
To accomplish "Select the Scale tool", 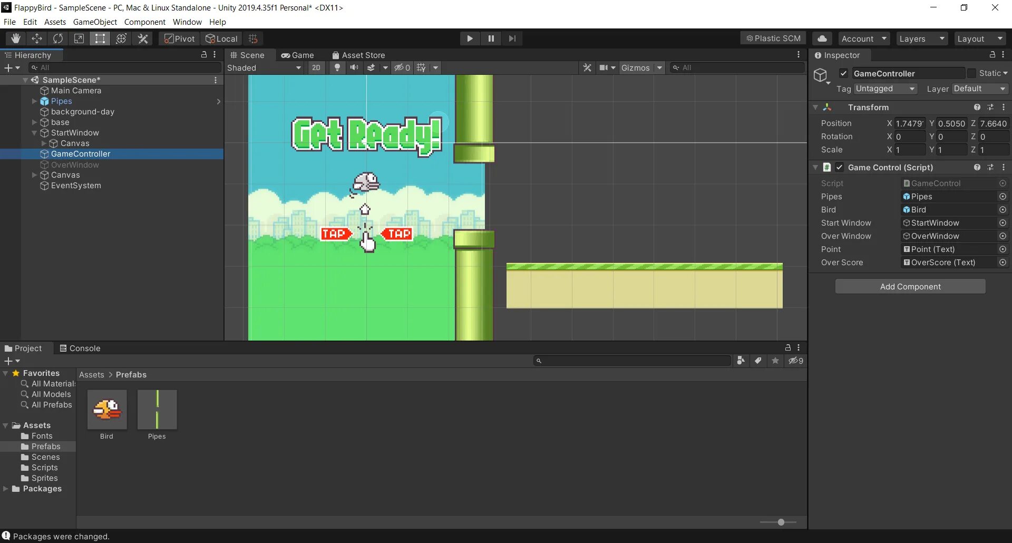I will point(79,38).
